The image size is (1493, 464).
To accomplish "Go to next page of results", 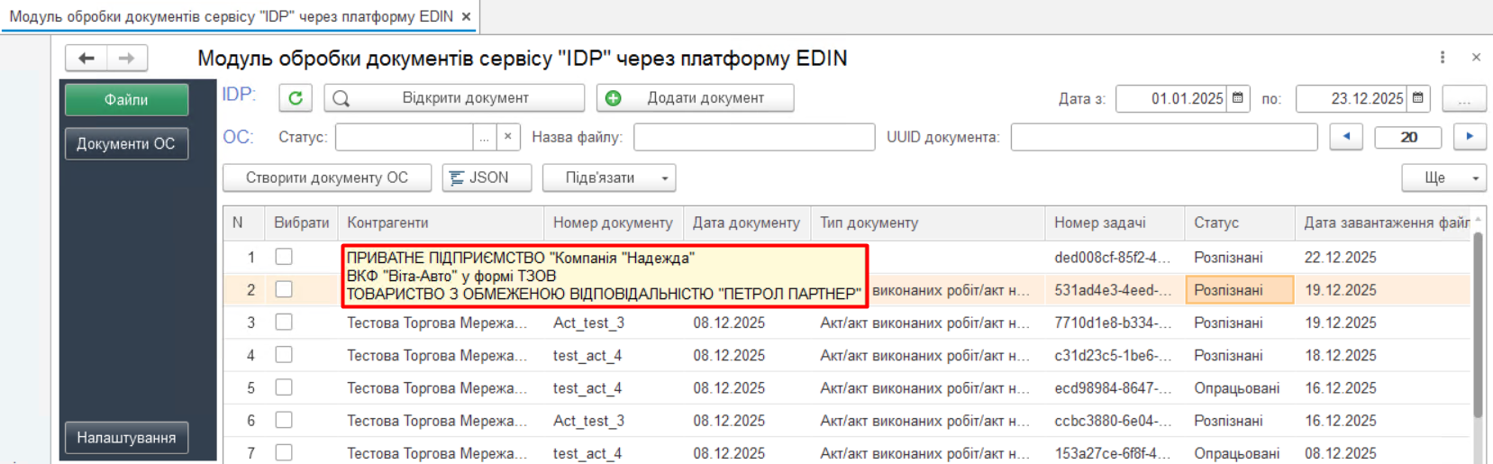I will tap(1470, 137).
